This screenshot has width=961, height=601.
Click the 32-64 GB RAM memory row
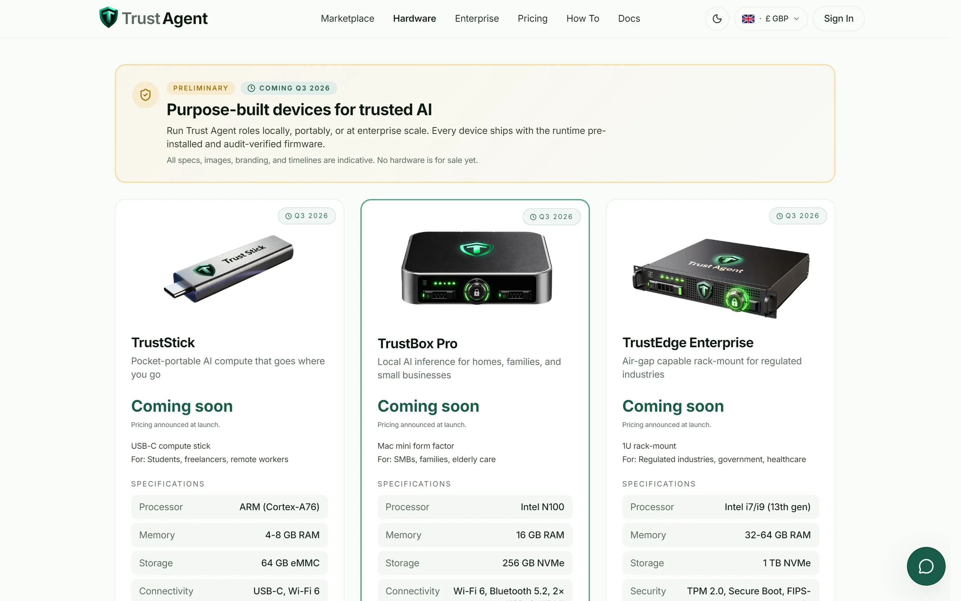click(x=720, y=535)
